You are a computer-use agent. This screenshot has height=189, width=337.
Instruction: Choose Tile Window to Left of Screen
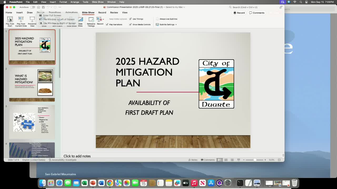pos(58,19)
